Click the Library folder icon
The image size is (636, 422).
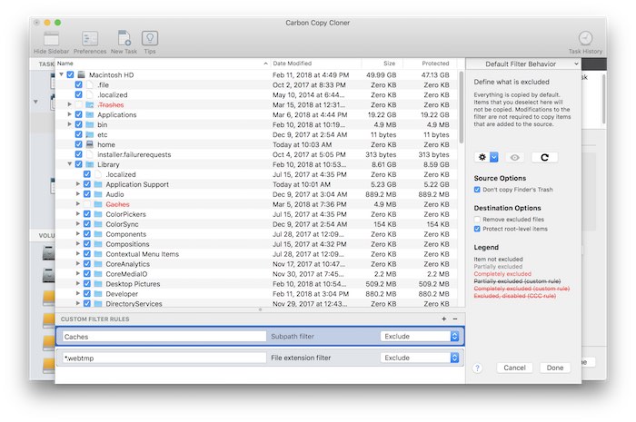[x=90, y=164]
